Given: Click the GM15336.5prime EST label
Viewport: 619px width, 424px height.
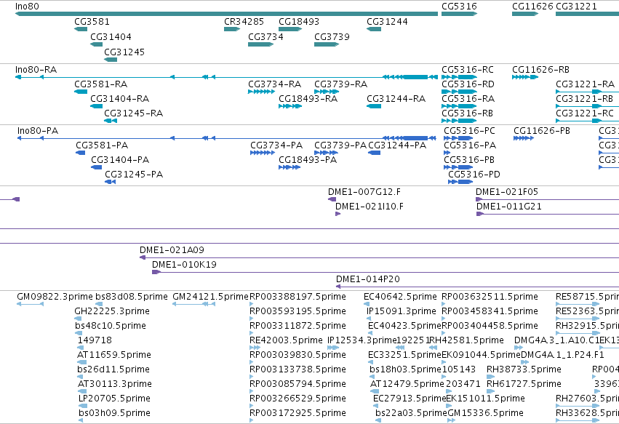Looking at the screenshot, I should [x=486, y=413].
